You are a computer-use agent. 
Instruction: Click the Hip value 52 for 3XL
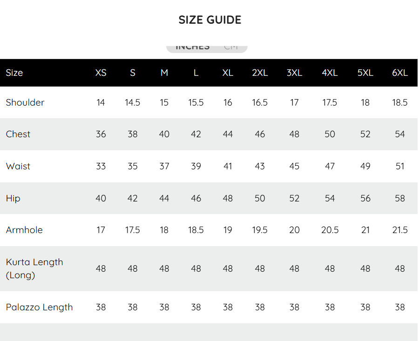pyautogui.click(x=294, y=199)
